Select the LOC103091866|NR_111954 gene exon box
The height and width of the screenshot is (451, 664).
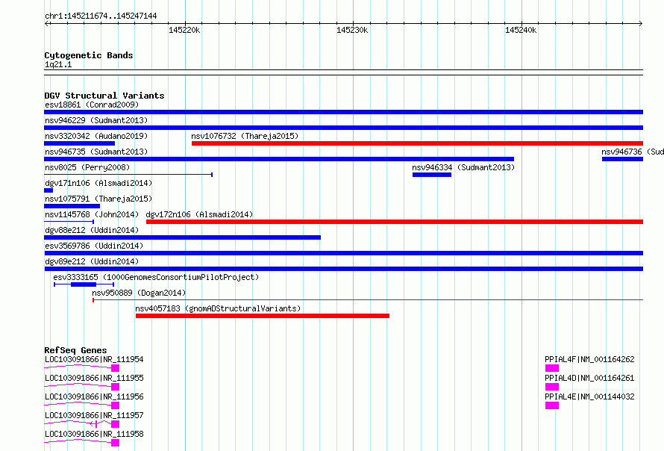click(x=115, y=368)
